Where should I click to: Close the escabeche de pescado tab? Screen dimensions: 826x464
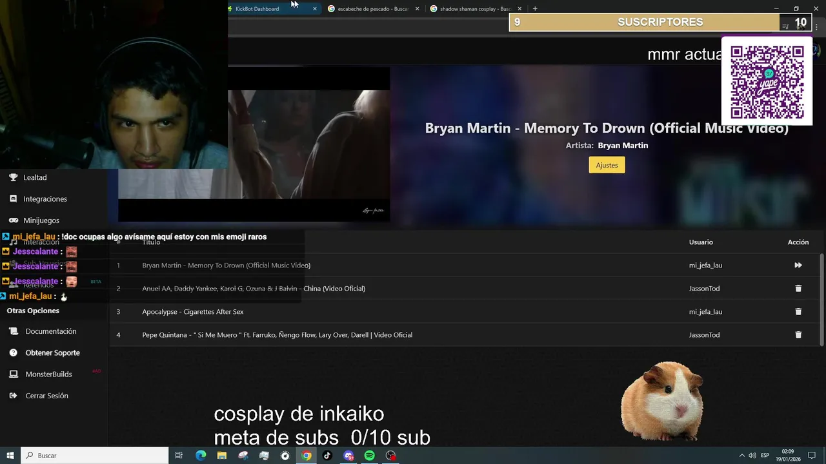coord(418,9)
